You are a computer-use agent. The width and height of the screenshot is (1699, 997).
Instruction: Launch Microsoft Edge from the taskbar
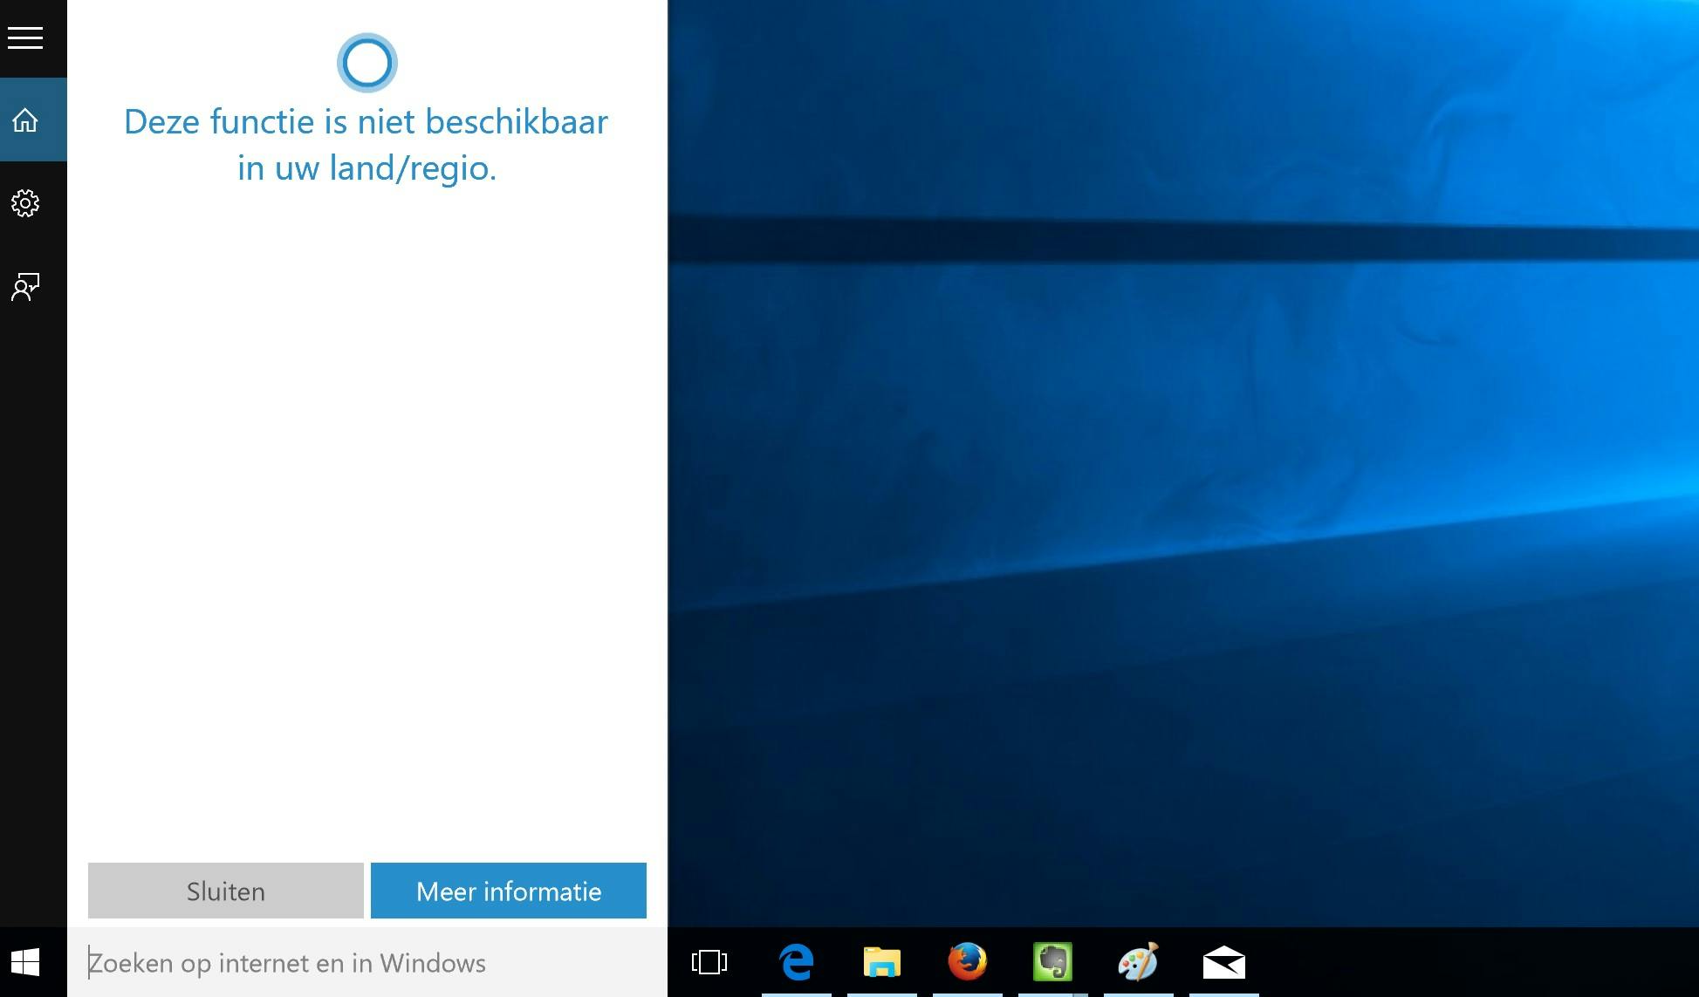797,963
